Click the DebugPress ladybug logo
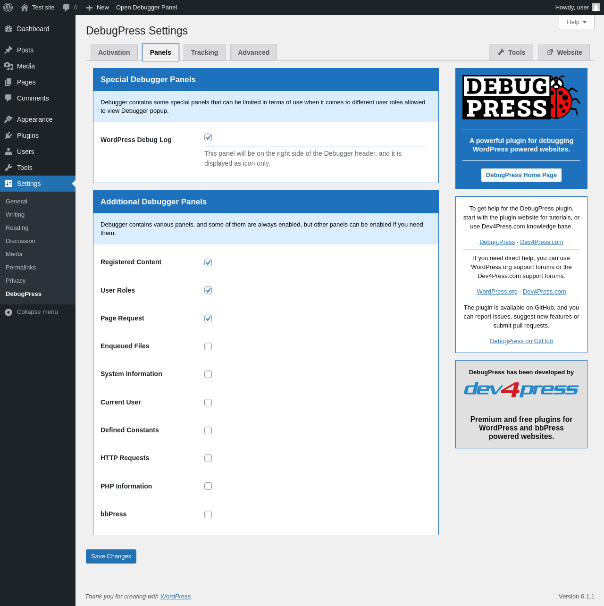Image resolution: width=604 pixels, height=606 pixels. click(x=521, y=97)
